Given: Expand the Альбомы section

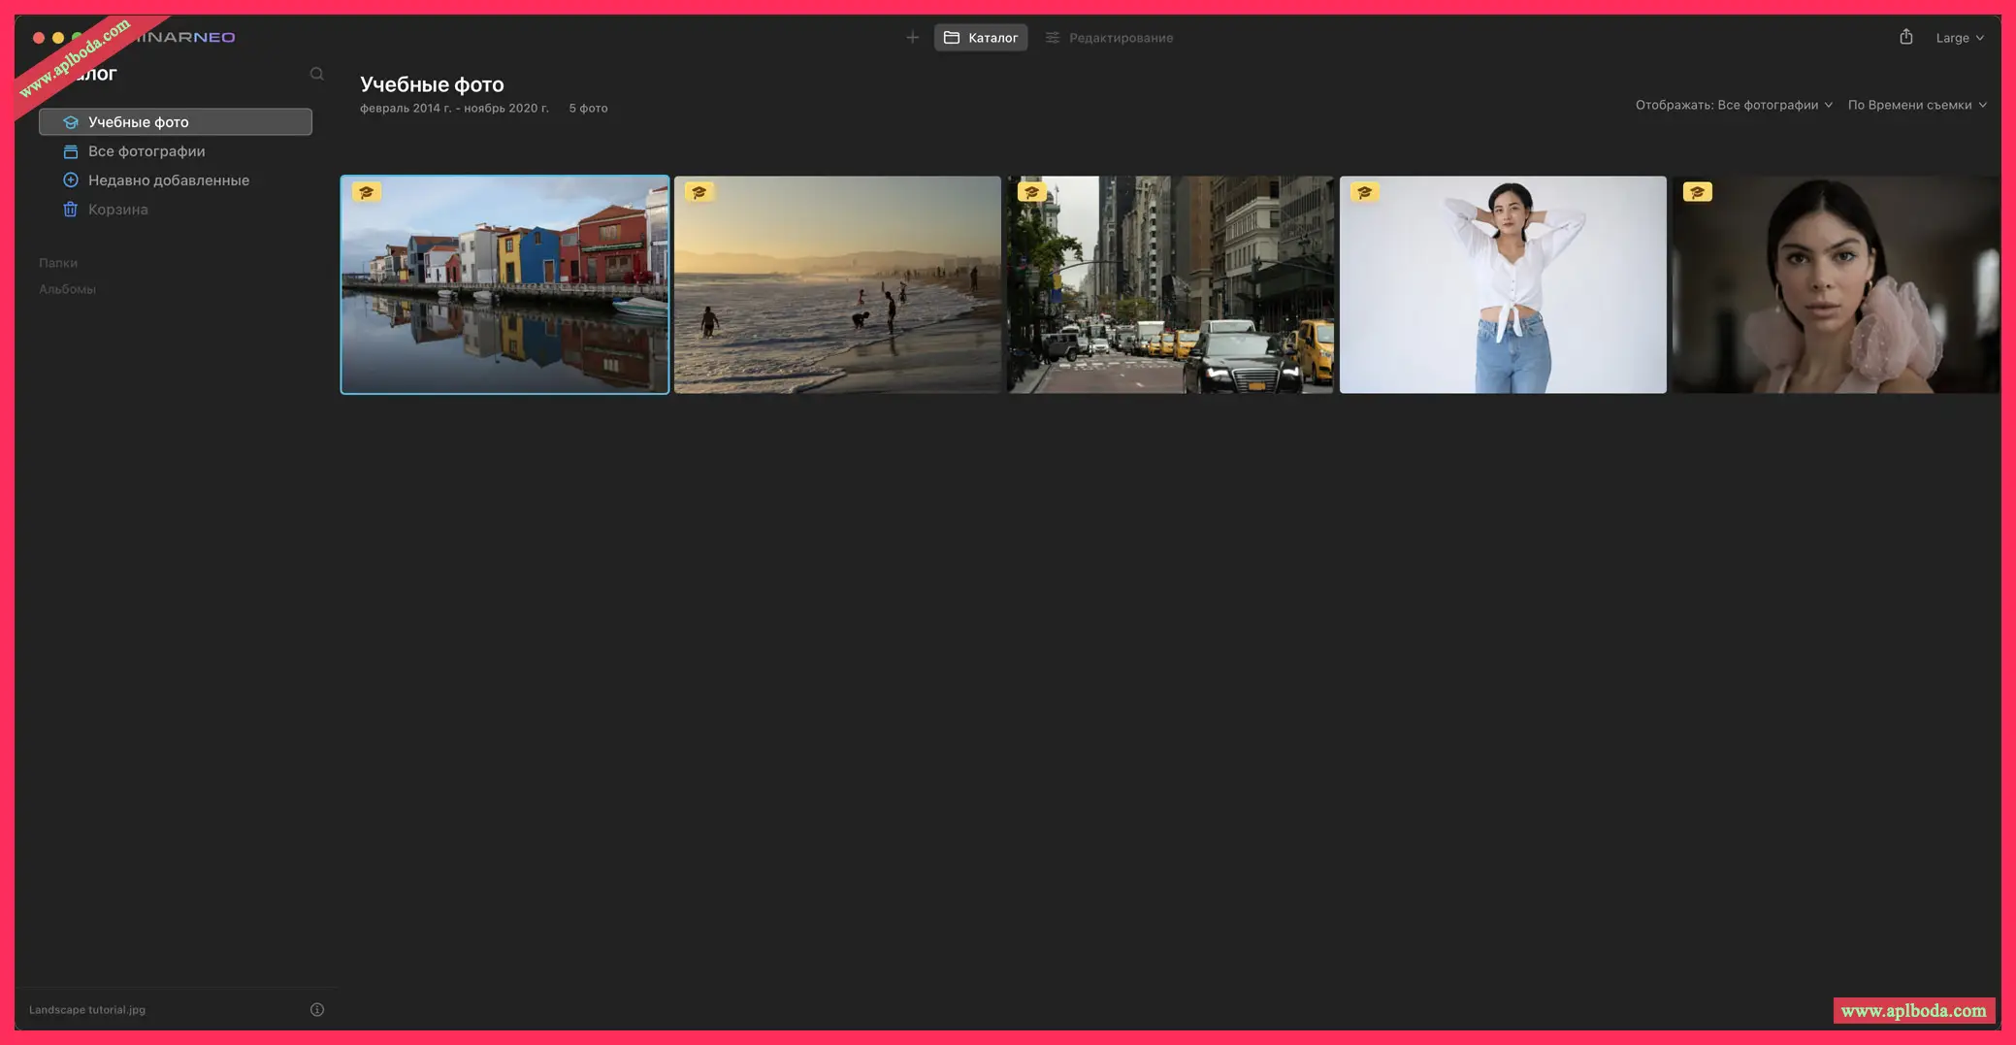Looking at the screenshot, I should pos(66,288).
